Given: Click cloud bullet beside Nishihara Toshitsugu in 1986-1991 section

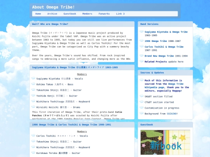Looking at the screenshot, I should coord(33,147).
